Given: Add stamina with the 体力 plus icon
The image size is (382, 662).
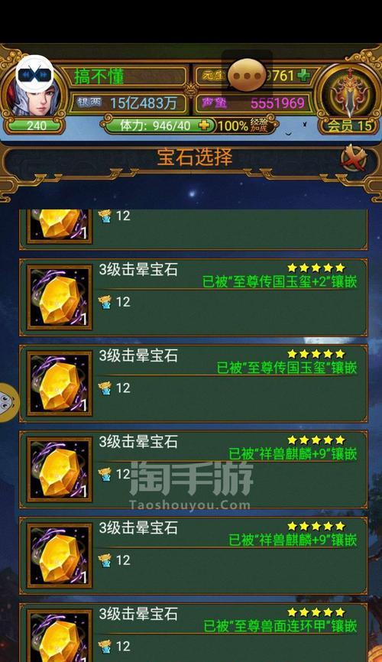Looking at the screenshot, I should (204, 125).
